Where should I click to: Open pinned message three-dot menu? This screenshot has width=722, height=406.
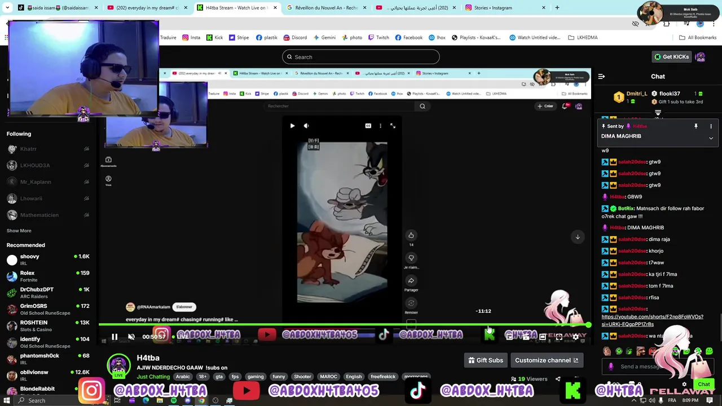[711, 126]
